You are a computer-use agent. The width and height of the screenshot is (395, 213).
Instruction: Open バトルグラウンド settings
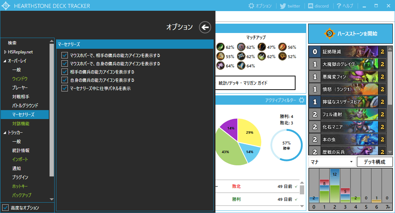coord(25,106)
